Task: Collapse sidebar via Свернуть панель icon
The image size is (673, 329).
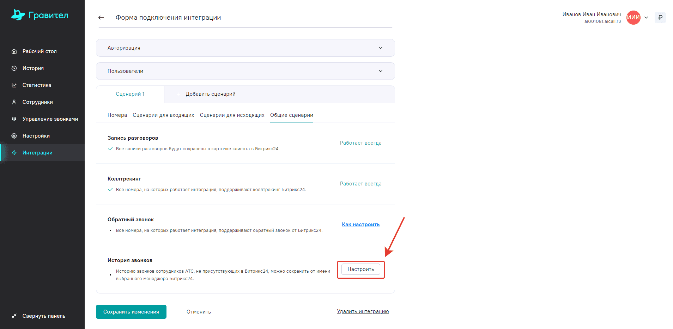Action: coord(14,316)
